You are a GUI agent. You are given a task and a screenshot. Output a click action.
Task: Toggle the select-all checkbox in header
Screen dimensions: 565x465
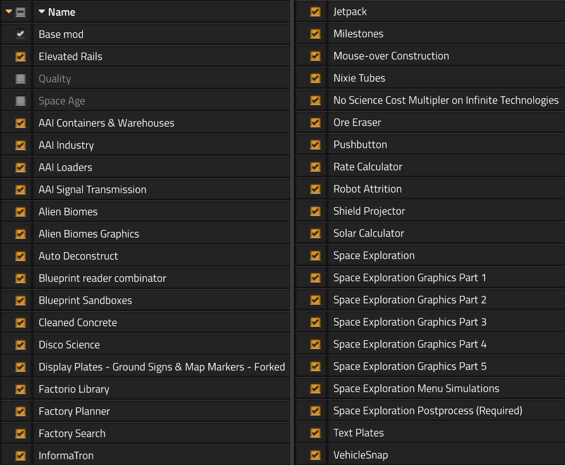coord(20,12)
